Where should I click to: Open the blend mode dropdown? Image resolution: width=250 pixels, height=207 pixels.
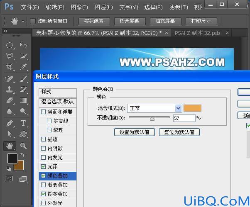click(x=178, y=108)
